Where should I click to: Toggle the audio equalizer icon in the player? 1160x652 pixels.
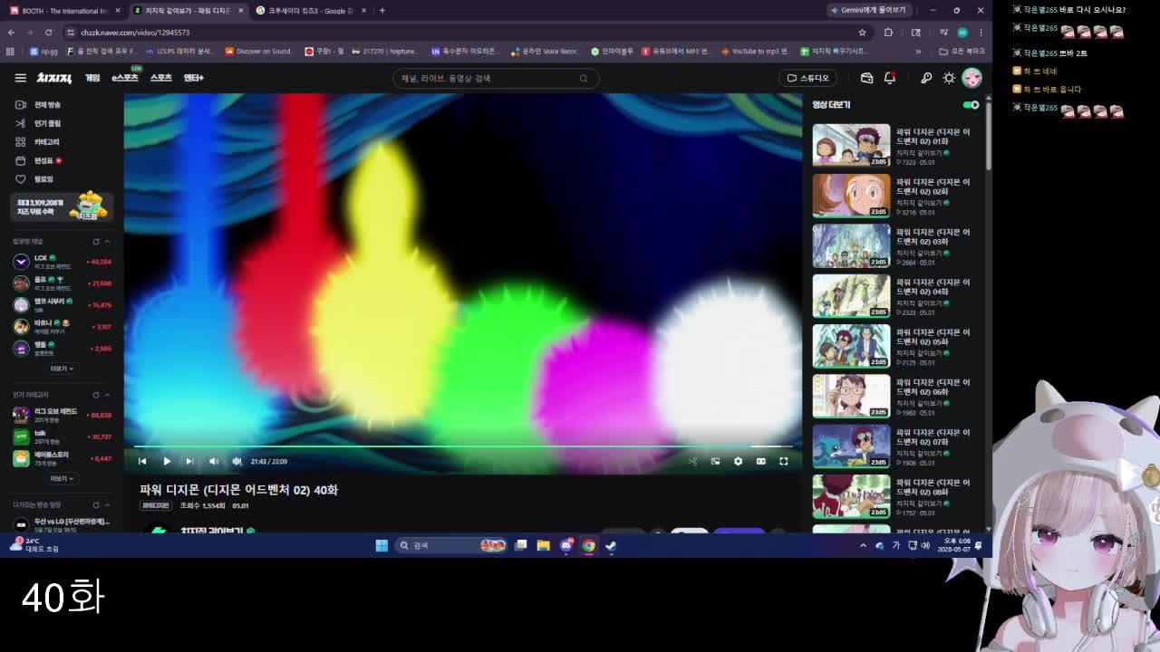pos(237,461)
